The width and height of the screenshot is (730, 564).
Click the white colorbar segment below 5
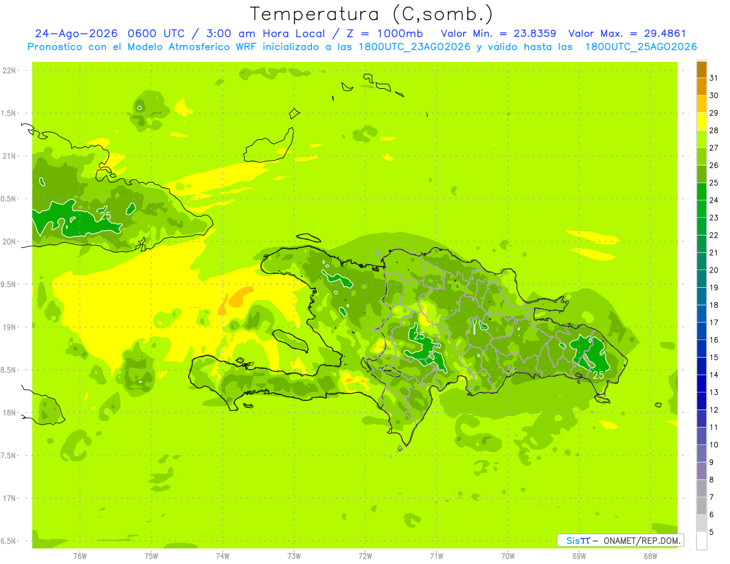point(701,540)
